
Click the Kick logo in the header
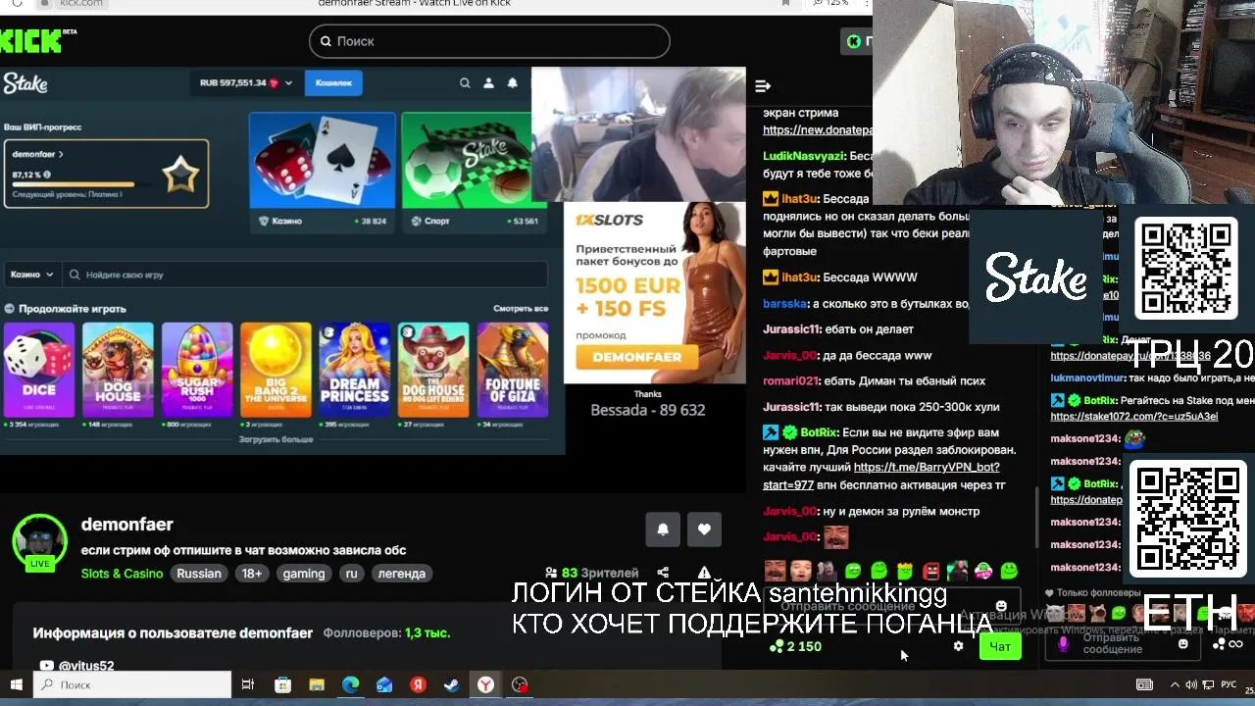pos(31,41)
